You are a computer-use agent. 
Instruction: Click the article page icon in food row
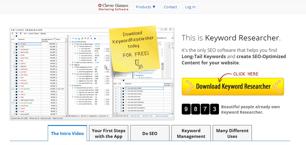57,47
